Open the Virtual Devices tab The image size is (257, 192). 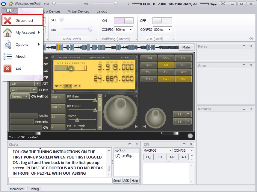(x=78, y=11)
